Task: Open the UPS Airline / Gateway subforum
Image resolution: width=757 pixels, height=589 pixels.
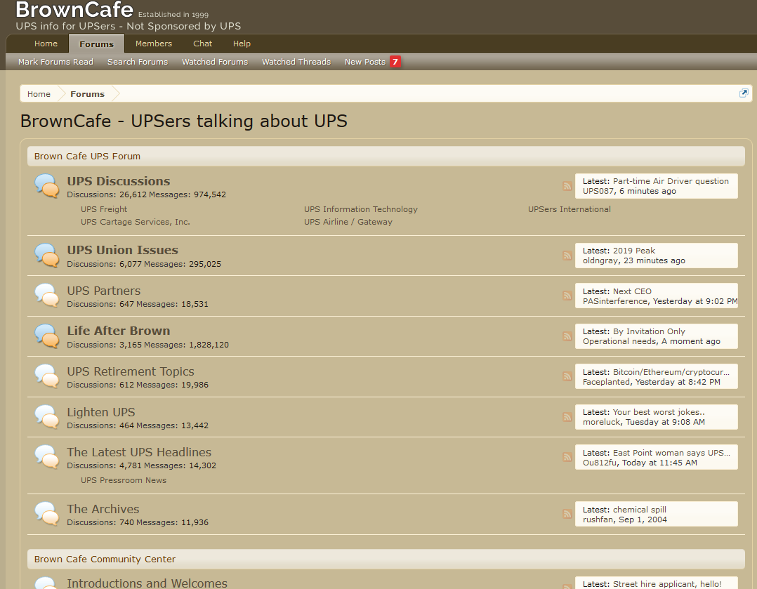Action: [348, 222]
